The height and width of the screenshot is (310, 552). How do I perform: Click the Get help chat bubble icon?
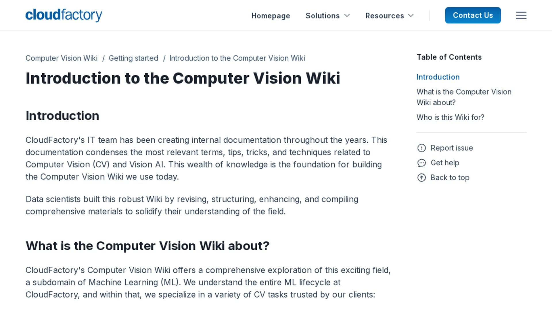pyautogui.click(x=421, y=163)
